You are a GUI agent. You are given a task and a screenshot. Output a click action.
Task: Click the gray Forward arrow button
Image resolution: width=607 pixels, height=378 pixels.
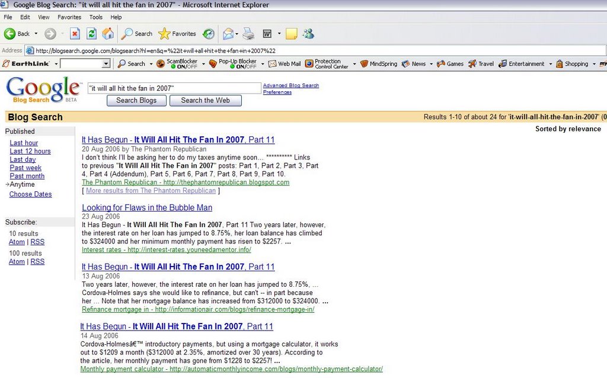50,34
